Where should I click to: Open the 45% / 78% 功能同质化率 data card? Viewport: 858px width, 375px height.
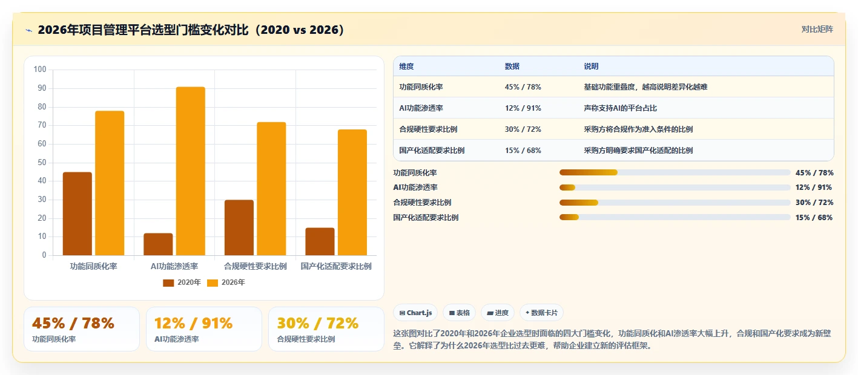click(x=82, y=329)
